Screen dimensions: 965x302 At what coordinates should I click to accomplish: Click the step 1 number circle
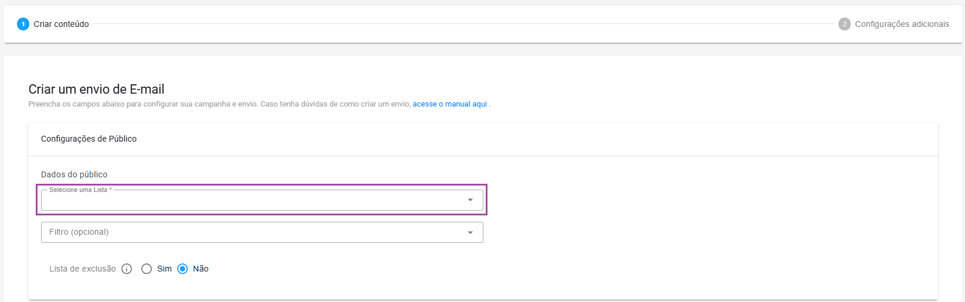[x=23, y=24]
